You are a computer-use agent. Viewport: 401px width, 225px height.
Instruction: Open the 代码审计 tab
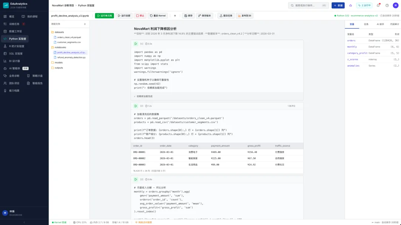click(394, 24)
